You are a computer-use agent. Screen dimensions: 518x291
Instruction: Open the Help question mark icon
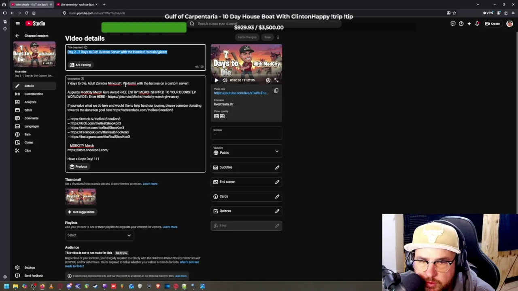pyautogui.click(x=461, y=23)
